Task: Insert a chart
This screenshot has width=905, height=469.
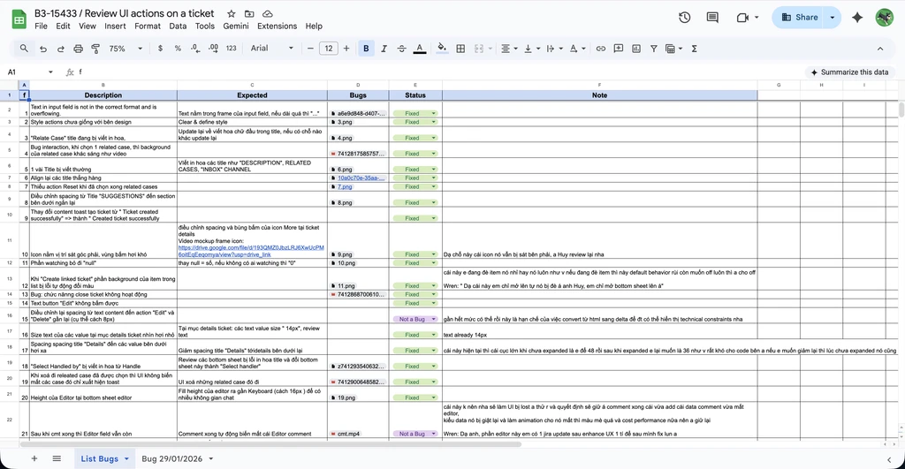Action: coord(636,49)
